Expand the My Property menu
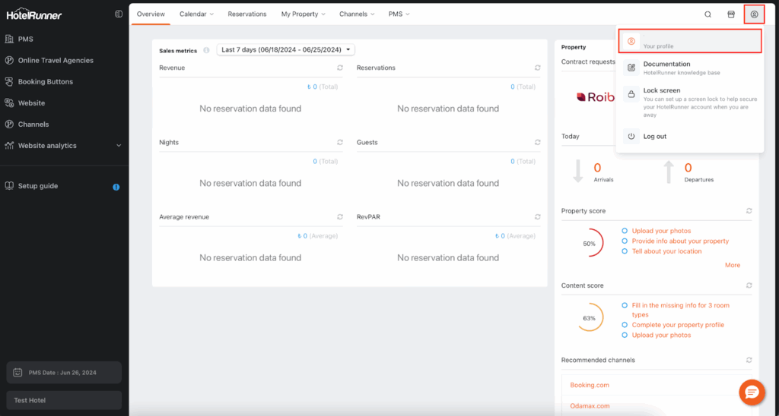The width and height of the screenshot is (779, 416). (x=303, y=14)
